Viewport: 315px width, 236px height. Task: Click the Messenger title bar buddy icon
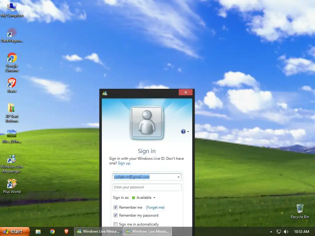click(105, 93)
